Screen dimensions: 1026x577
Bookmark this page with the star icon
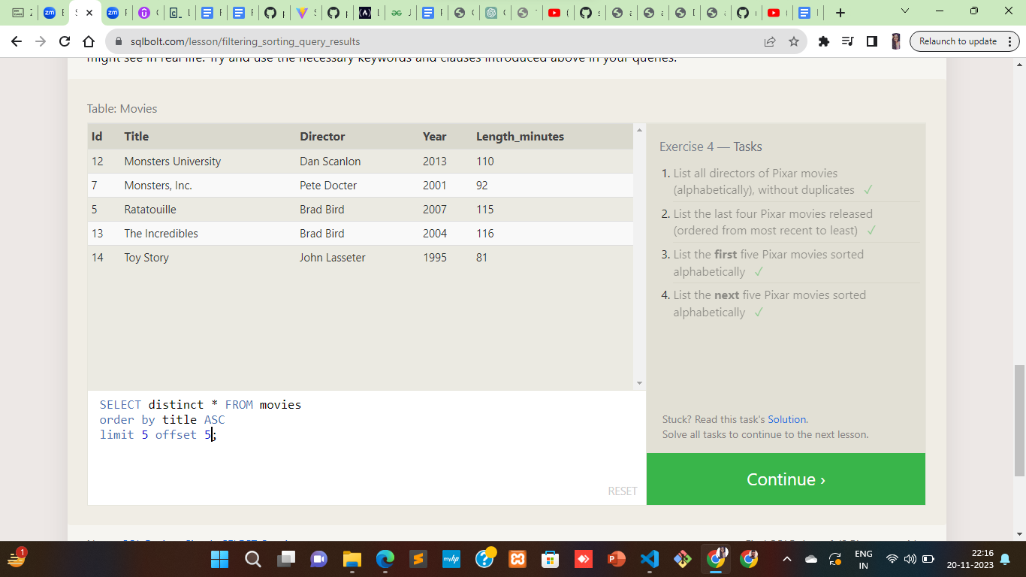tap(793, 41)
